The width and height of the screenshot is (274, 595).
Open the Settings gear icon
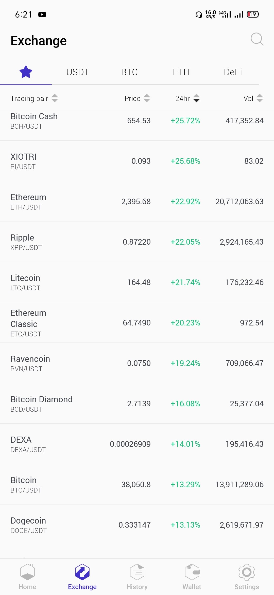[x=247, y=572]
